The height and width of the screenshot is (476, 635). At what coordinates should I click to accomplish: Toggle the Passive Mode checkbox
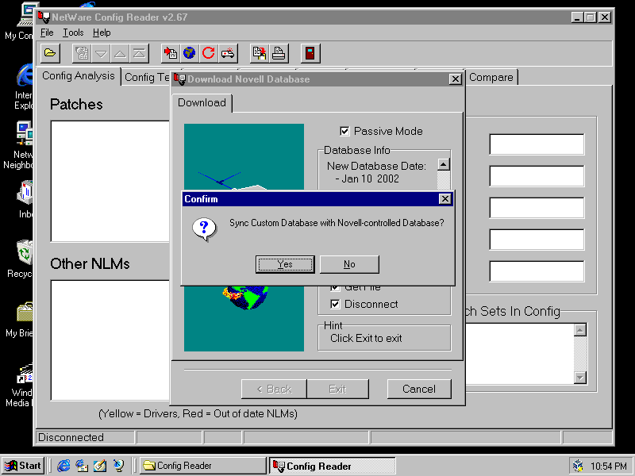click(344, 131)
